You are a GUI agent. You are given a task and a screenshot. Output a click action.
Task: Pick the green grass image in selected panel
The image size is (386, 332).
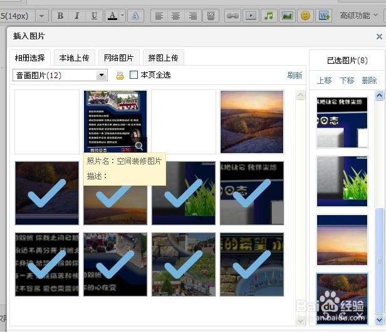tap(342, 181)
